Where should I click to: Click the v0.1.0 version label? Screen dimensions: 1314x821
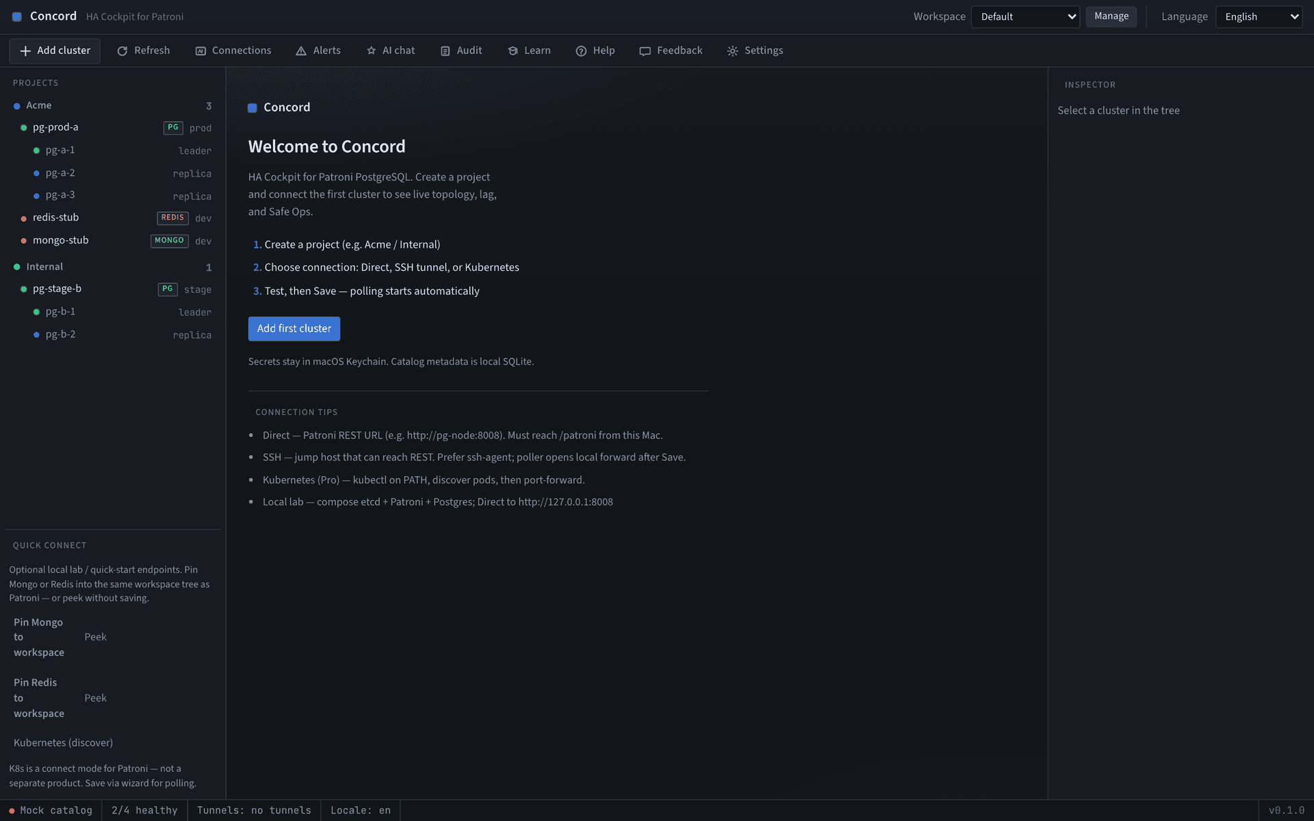(x=1287, y=811)
